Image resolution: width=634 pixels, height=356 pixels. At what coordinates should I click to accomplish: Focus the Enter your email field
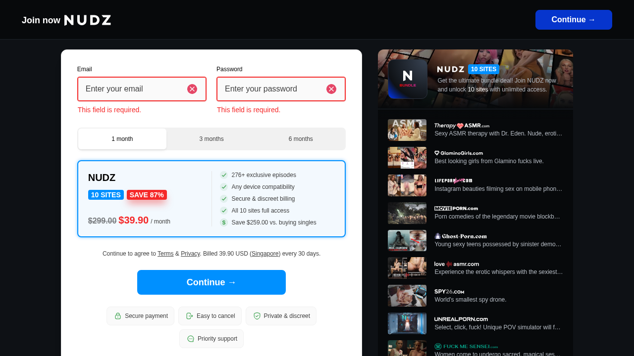tap(142, 89)
